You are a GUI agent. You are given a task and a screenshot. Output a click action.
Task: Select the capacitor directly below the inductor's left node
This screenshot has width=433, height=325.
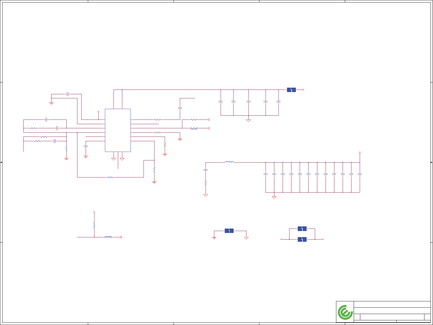(205, 170)
